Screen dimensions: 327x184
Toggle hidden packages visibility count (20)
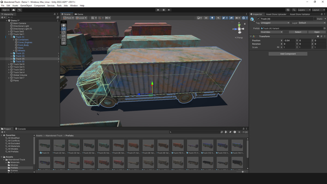pyautogui.click(x=245, y=132)
